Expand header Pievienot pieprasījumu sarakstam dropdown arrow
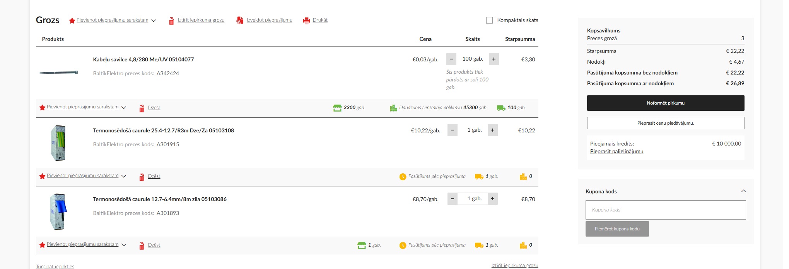 [154, 21]
